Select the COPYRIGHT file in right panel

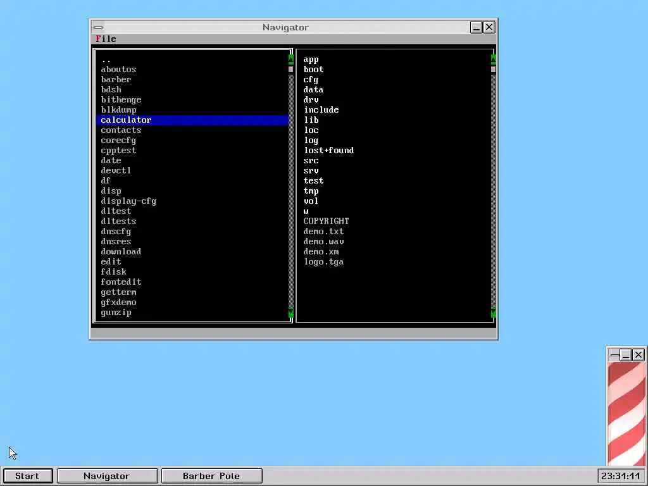point(395,221)
